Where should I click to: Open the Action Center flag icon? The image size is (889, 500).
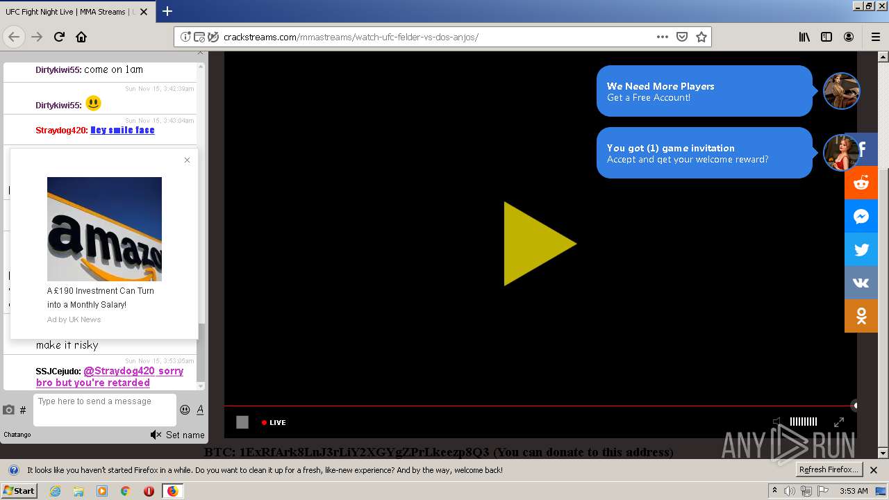click(823, 491)
